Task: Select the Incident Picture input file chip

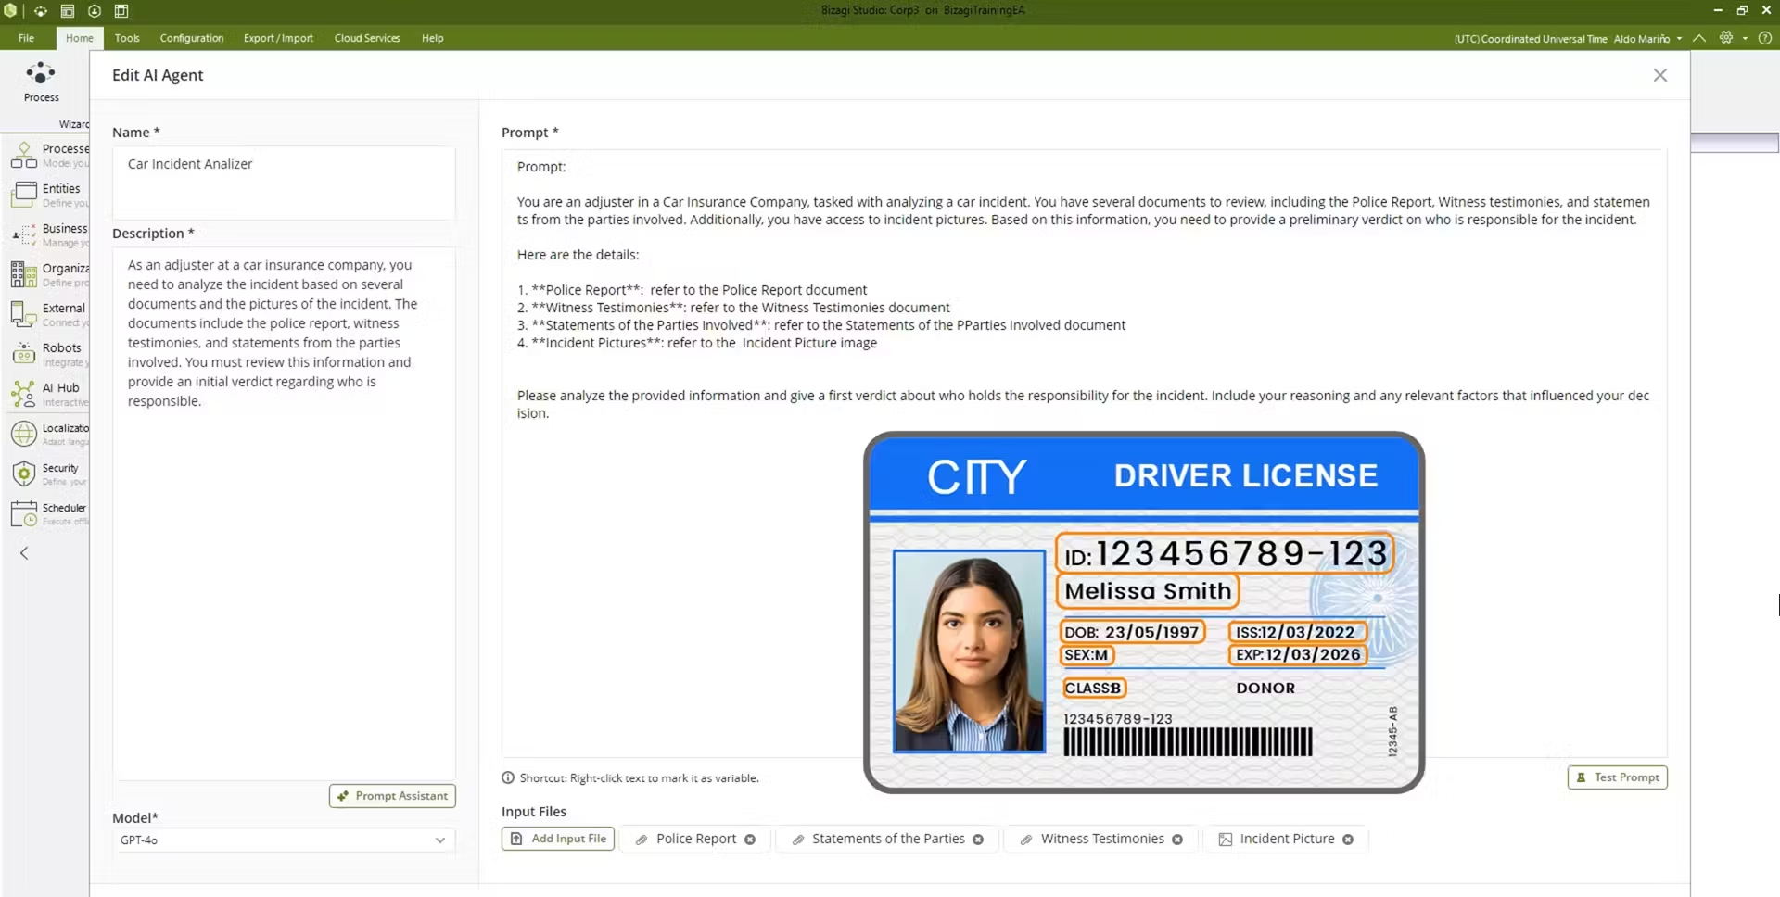Action: point(1286,839)
